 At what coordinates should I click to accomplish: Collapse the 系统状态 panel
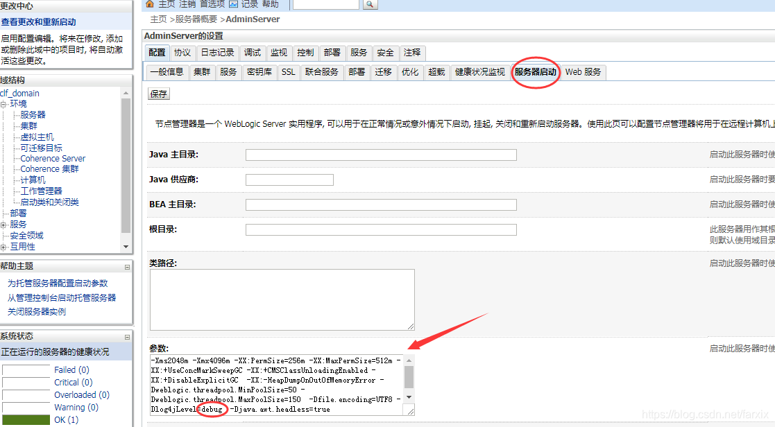point(127,337)
